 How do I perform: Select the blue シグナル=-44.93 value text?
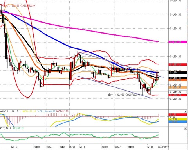[46, 111]
